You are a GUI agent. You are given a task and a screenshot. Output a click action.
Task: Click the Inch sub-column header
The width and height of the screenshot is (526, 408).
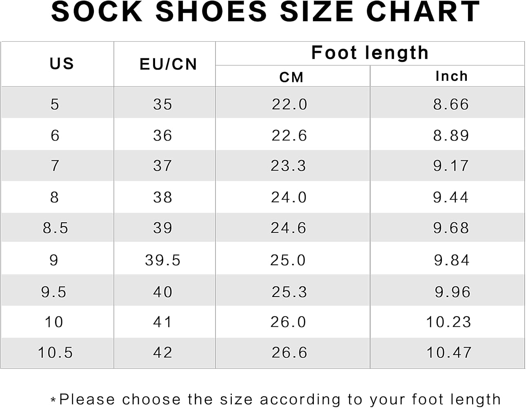[x=451, y=76]
